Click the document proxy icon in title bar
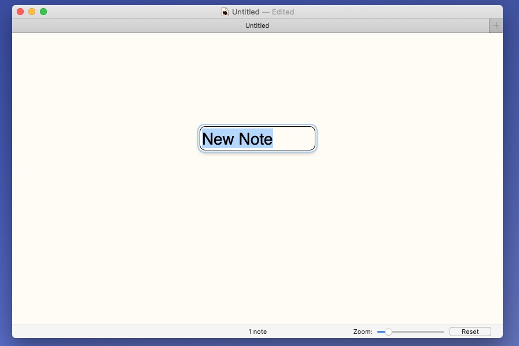519x346 pixels. [x=225, y=12]
